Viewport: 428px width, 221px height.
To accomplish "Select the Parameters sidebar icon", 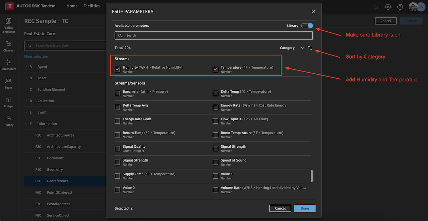I will [x=9, y=64].
